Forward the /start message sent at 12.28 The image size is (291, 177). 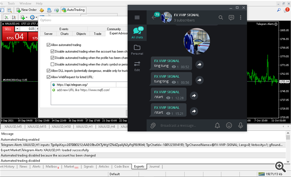tap(194, 96)
